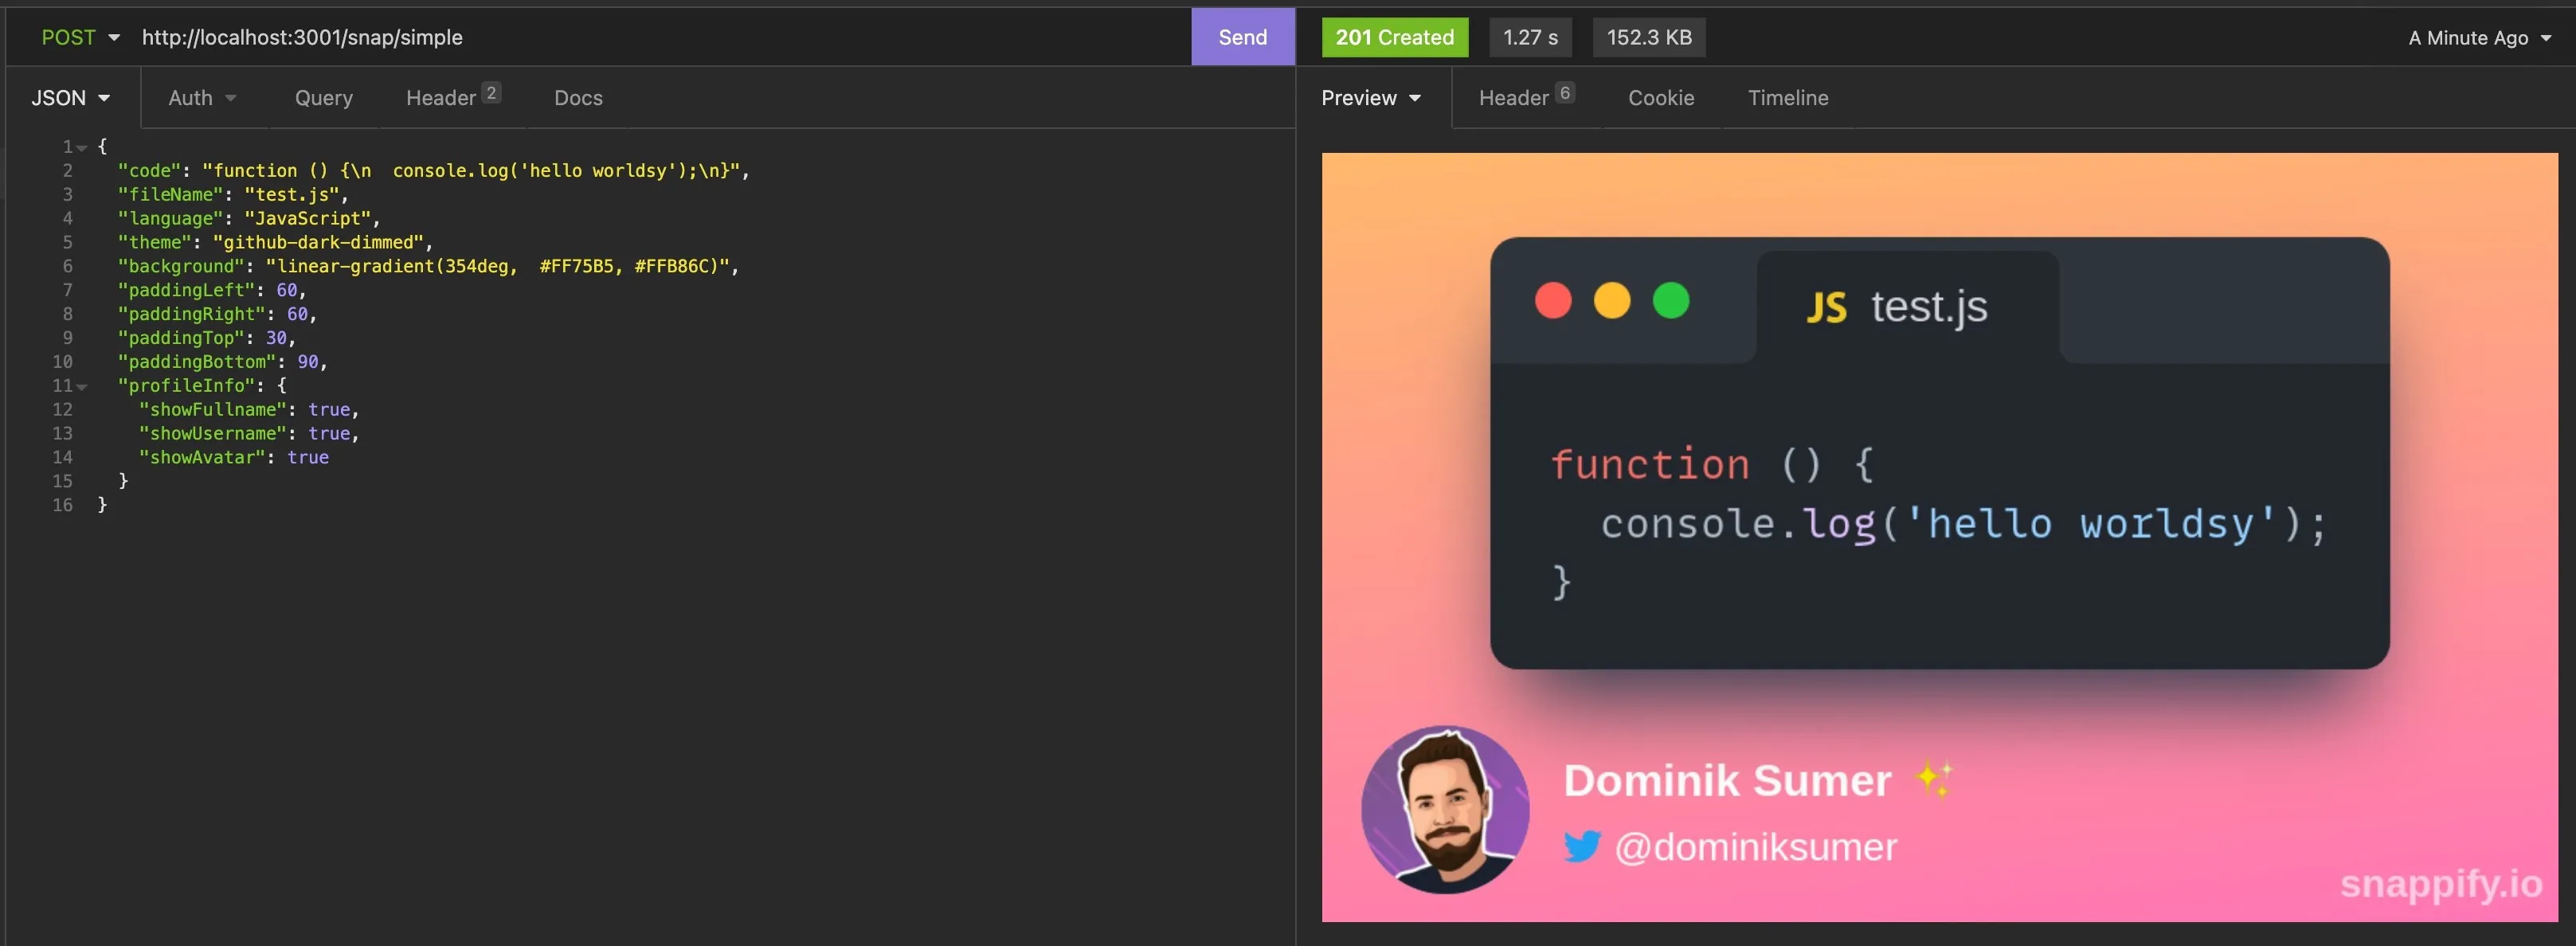
Task: Open the Cookie tab in response panel
Action: point(1661,97)
